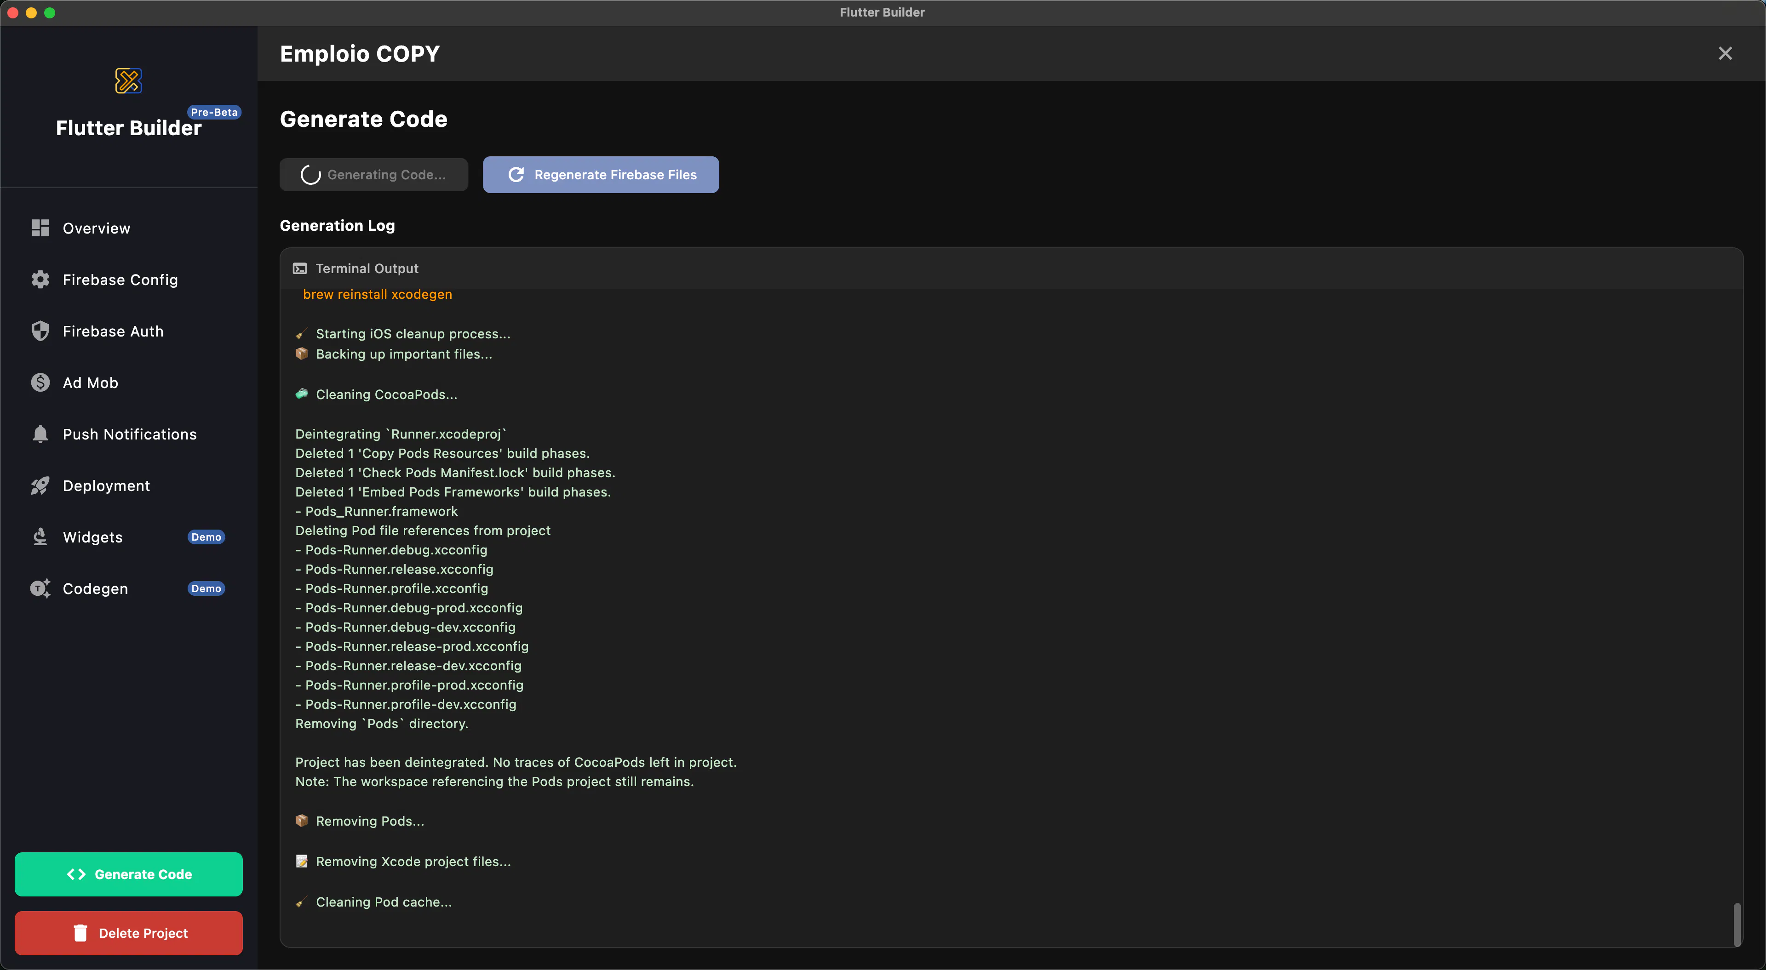Click the green Generate Code sidebar button

128,874
